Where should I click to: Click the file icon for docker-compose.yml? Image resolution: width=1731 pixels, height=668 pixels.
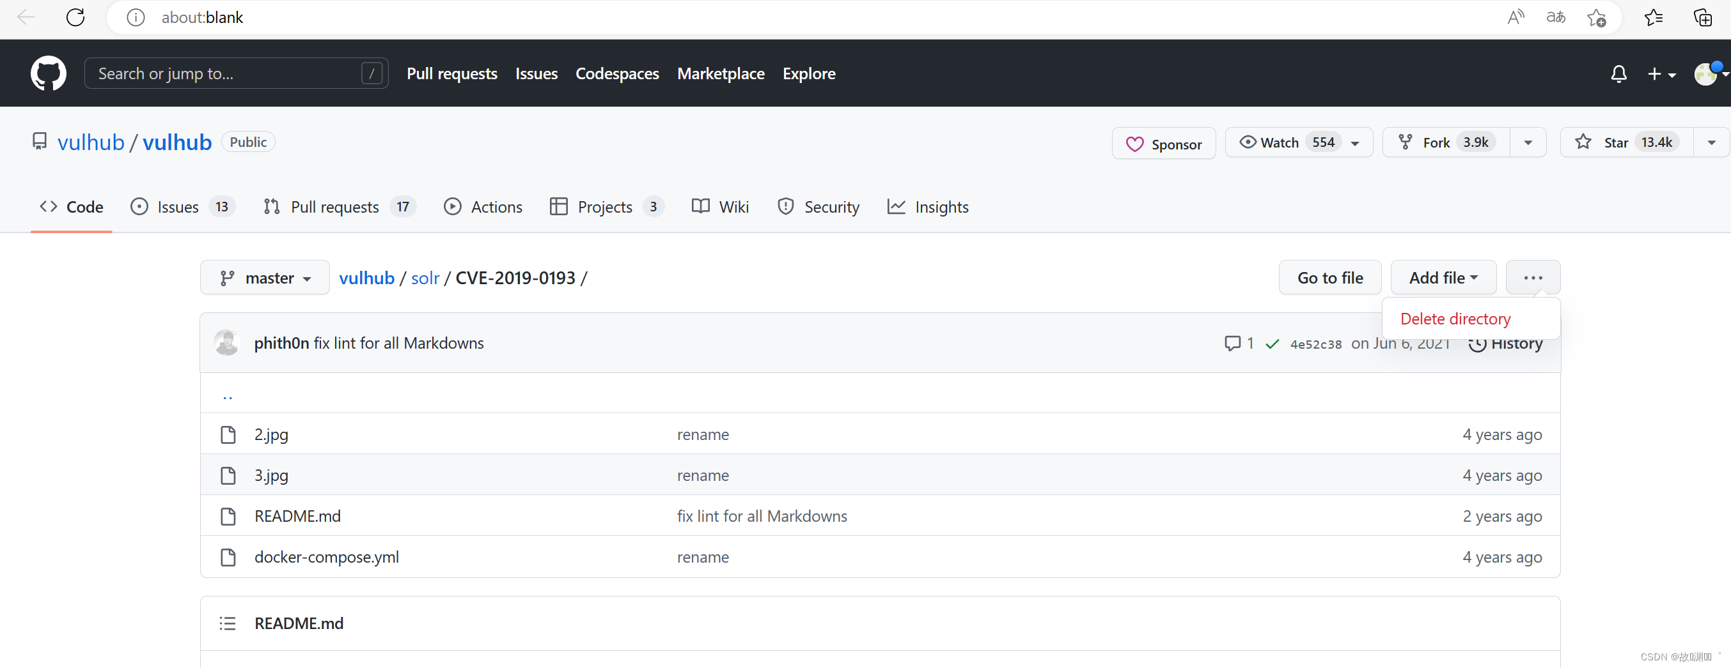click(x=228, y=556)
